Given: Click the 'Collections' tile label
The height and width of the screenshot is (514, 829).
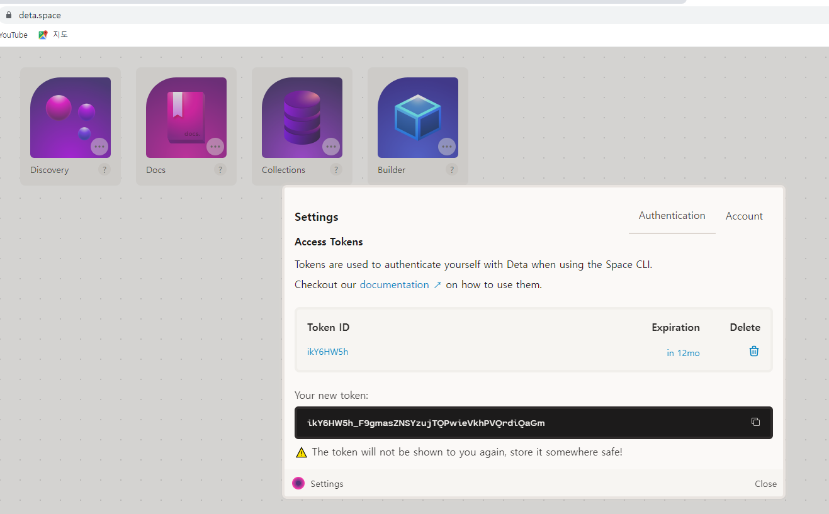Looking at the screenshot, I should pos(283,170).
